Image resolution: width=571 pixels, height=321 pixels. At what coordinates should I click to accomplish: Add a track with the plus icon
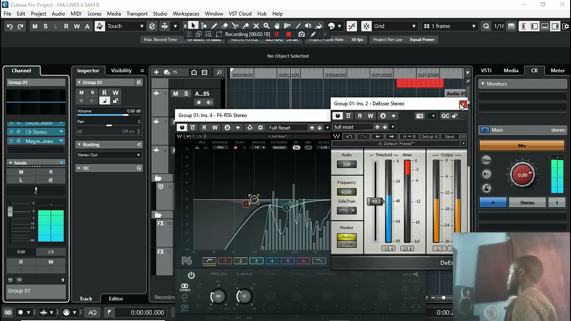pos(156,72)
